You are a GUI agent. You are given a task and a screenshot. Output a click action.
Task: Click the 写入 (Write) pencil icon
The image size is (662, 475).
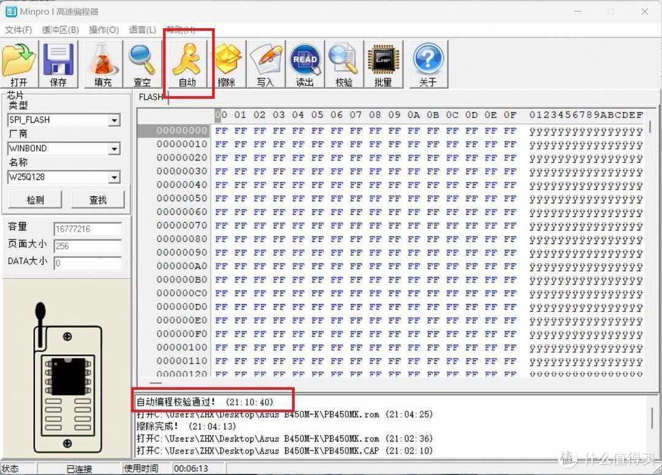(x=265, y=64)
